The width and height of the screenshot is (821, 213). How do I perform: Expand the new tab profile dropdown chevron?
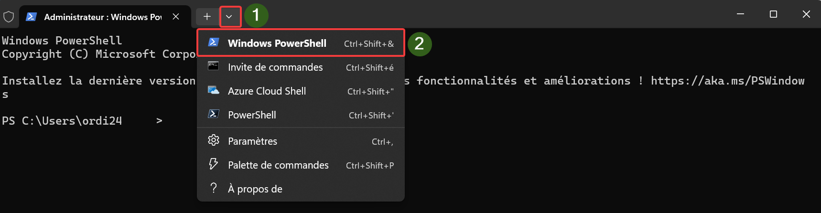tap(229, 17)
